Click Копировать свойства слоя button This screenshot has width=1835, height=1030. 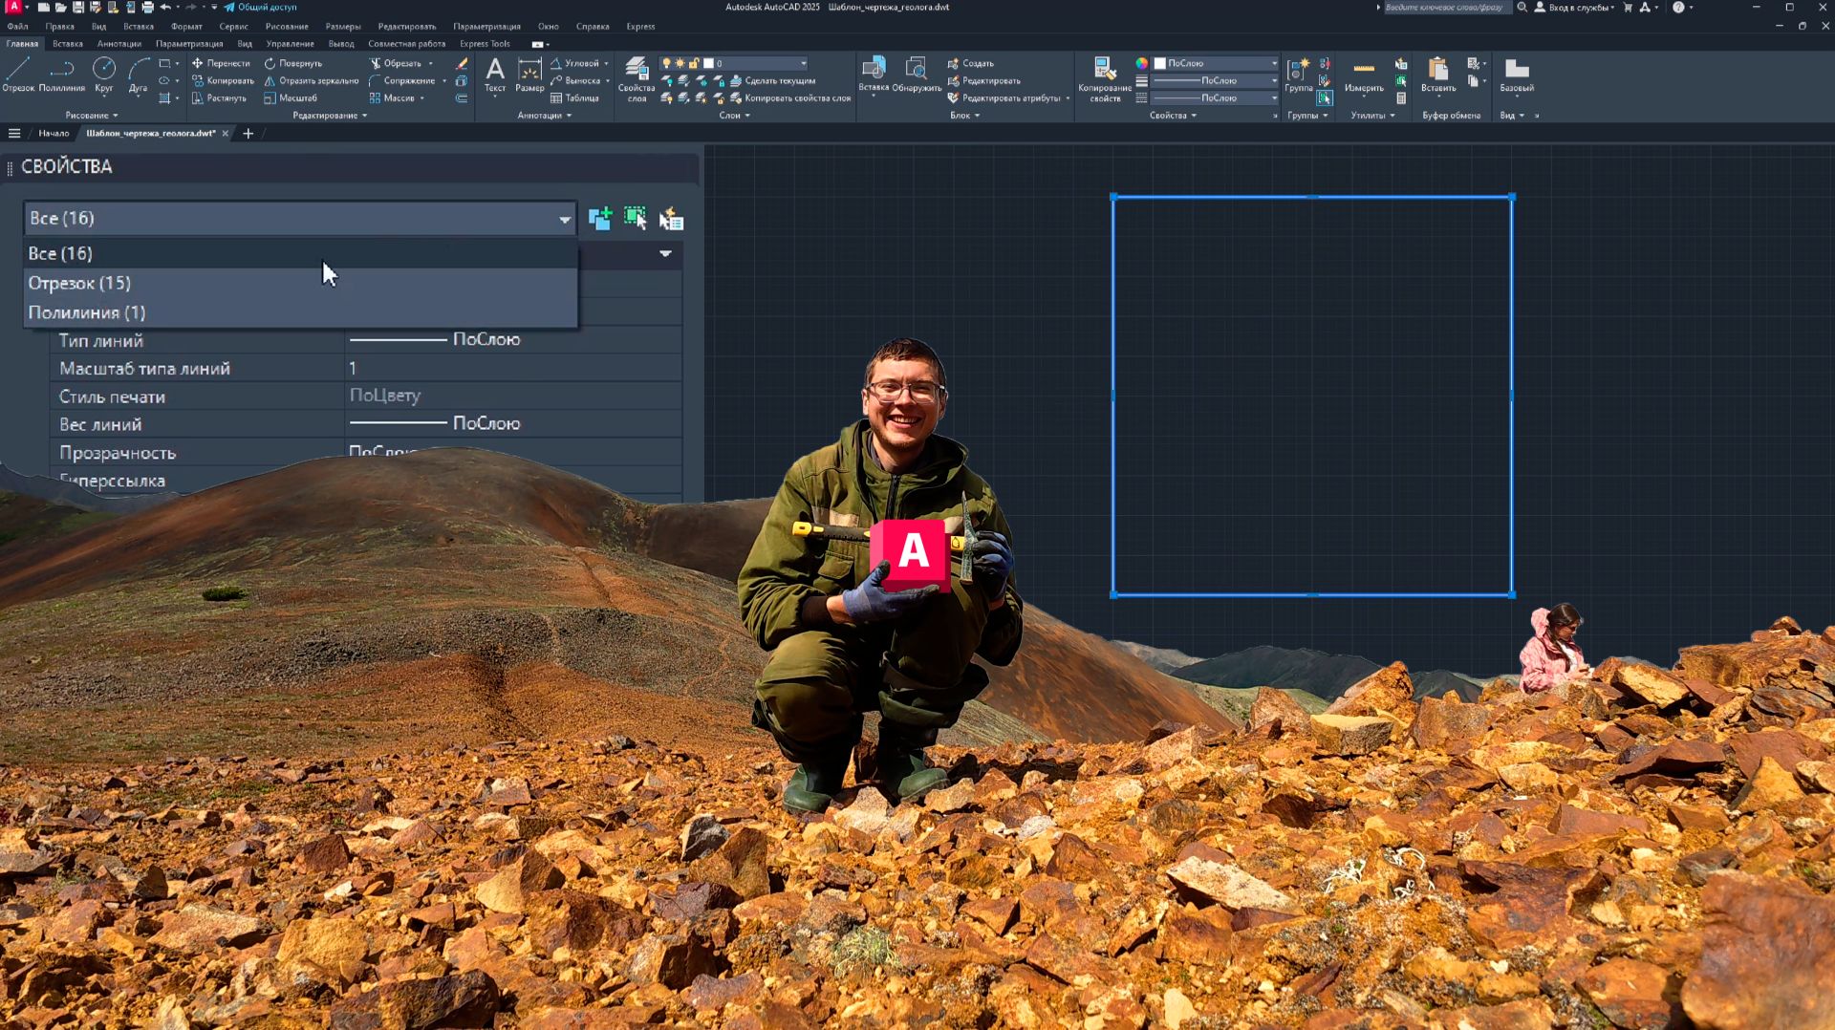click(x=790, y=97)
